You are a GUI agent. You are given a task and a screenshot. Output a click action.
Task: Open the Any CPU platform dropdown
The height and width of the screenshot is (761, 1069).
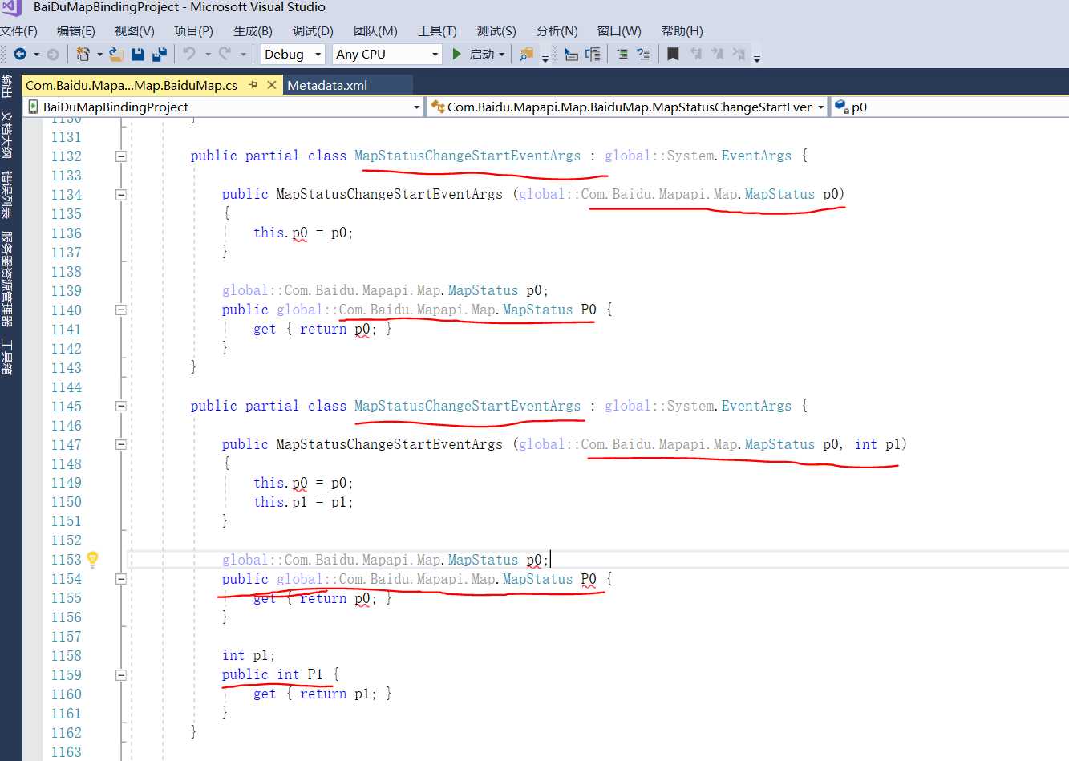[x=387, y=54]
